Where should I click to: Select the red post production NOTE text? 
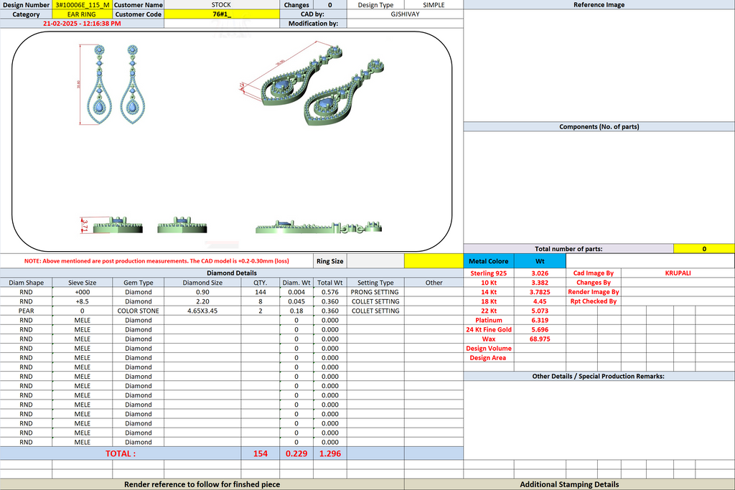[x=156, y=261]
